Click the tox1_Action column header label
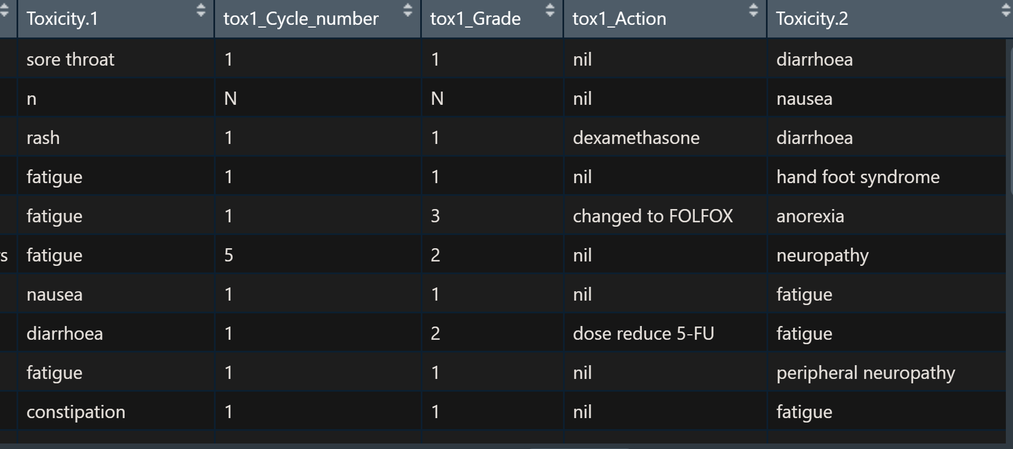The width and height of the screenshot is (1013, 449). [x=619, y=19]
